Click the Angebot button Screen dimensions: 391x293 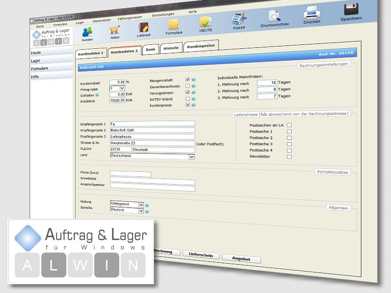[x=241, y=259]
